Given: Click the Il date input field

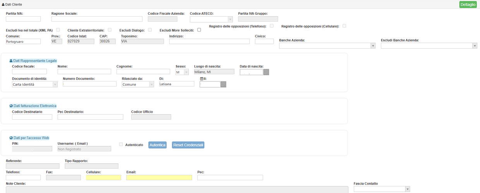Looking at the screenshot, I should pyautogui.click(x=210, y=84).
